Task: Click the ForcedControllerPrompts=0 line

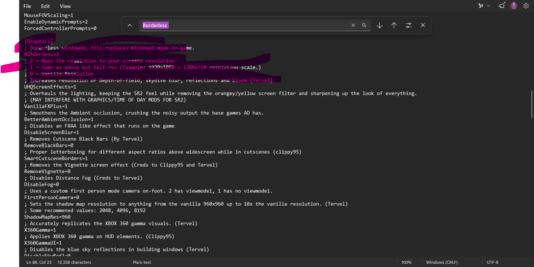Action: pyautogui.click(x=60, y=28)
